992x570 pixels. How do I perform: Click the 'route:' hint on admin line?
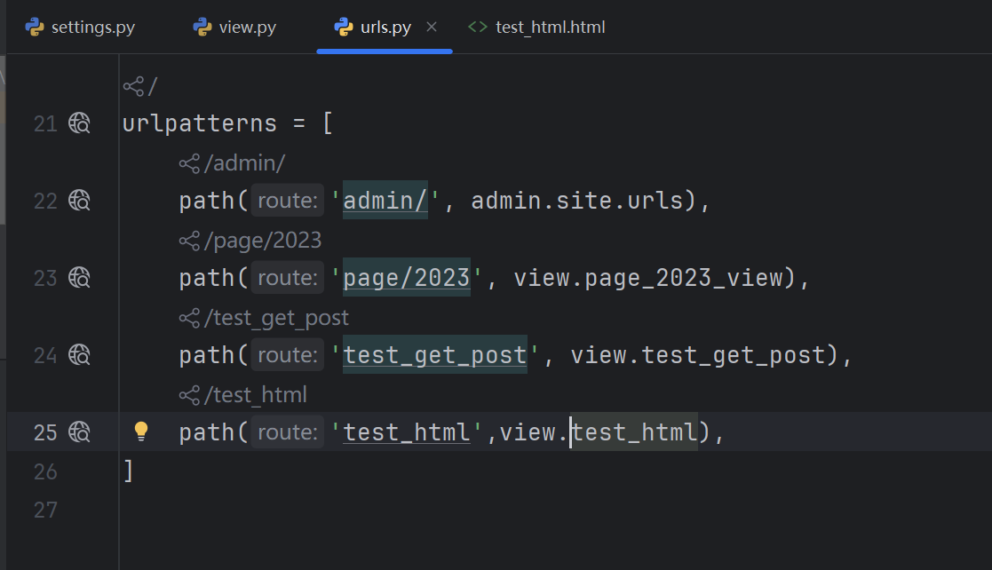coord(287,202)
